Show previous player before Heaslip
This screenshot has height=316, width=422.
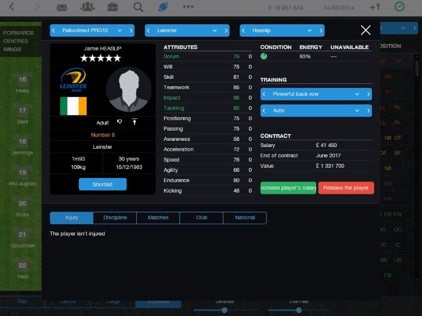(x=243, y=30)
